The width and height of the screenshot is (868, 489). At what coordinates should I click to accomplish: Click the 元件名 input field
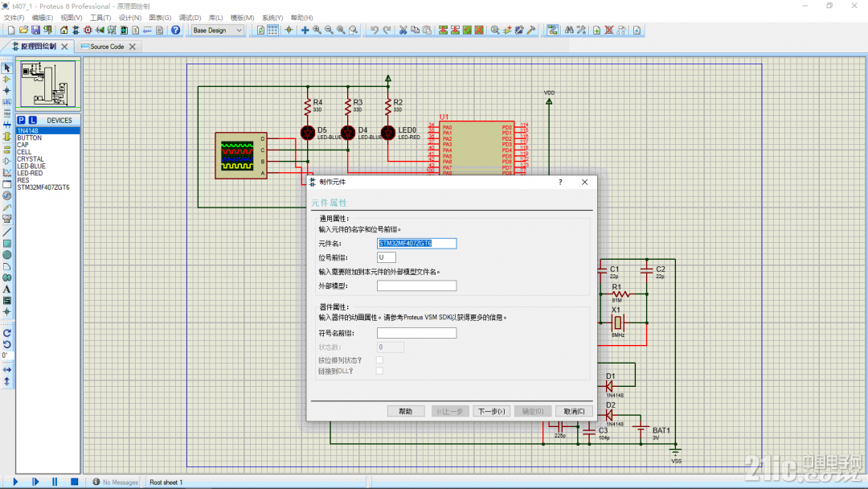(x=417, y=243)
